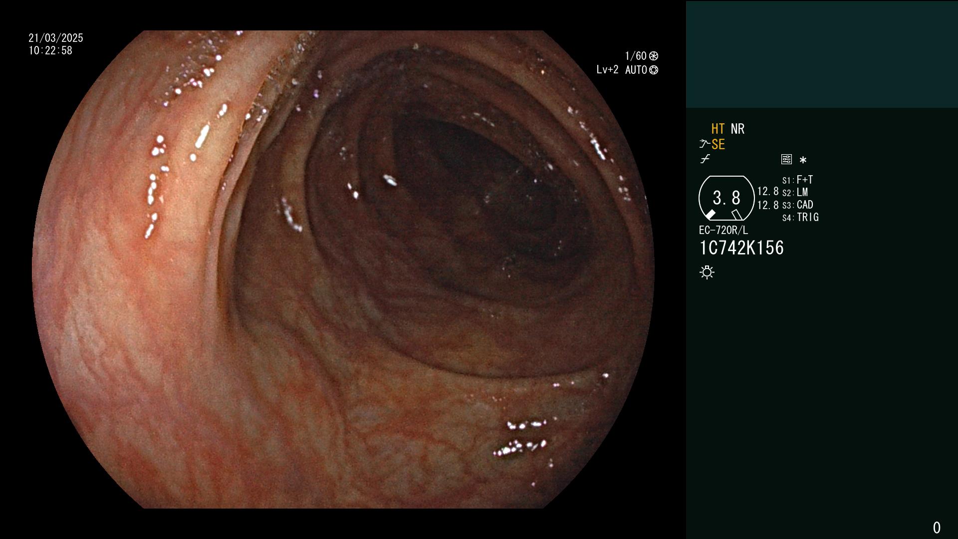Click the serial number 1C742K156
Screen dimensions: 958x539
coord(741,248)
